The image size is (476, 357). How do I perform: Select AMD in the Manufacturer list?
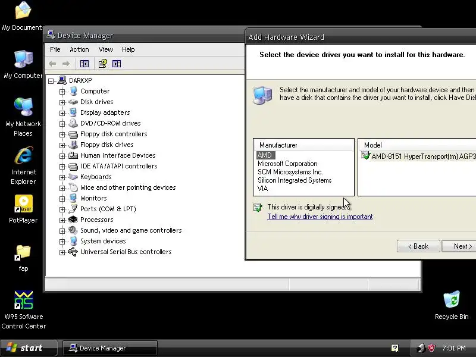point(265,155)
